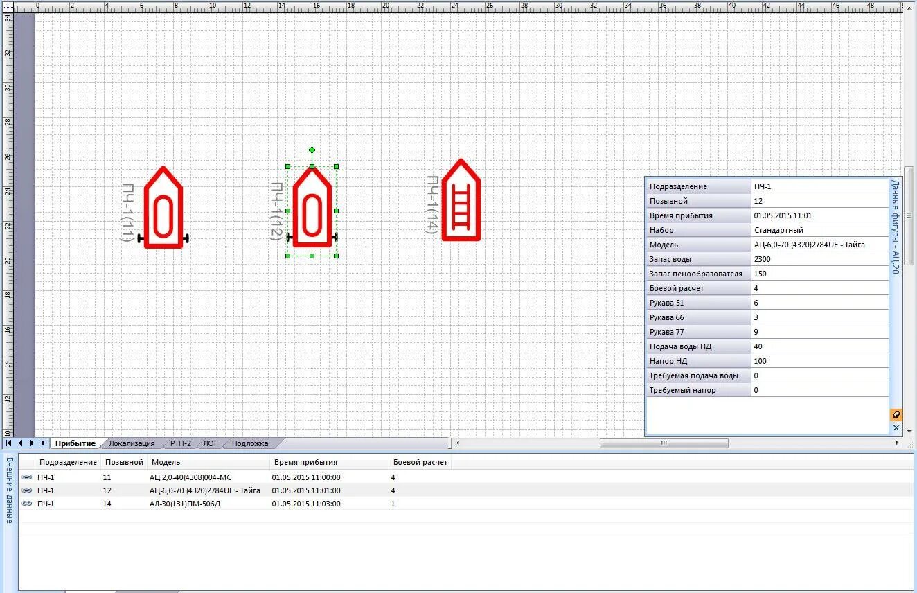
Task: Switch to the Подложка page tab
Action: 250,443
